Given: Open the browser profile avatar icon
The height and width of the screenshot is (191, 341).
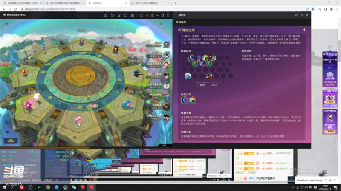Looking at the screenshot, I should [331, 9].
